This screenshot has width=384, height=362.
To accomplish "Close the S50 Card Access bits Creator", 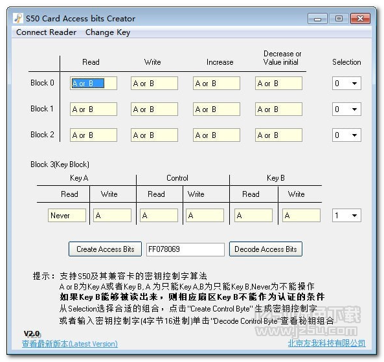I will (360, 19).
